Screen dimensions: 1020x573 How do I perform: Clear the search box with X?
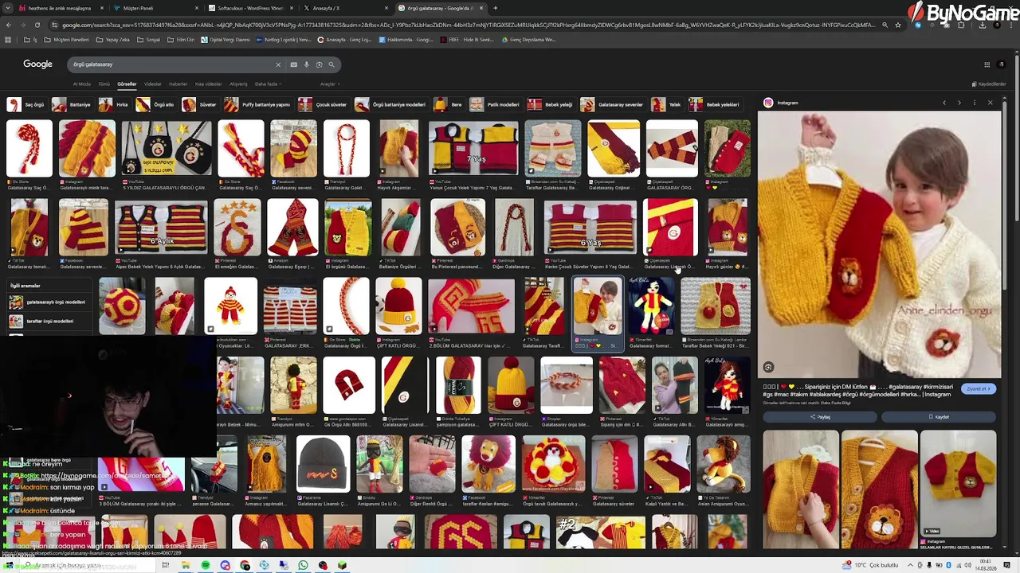point(278,64)
